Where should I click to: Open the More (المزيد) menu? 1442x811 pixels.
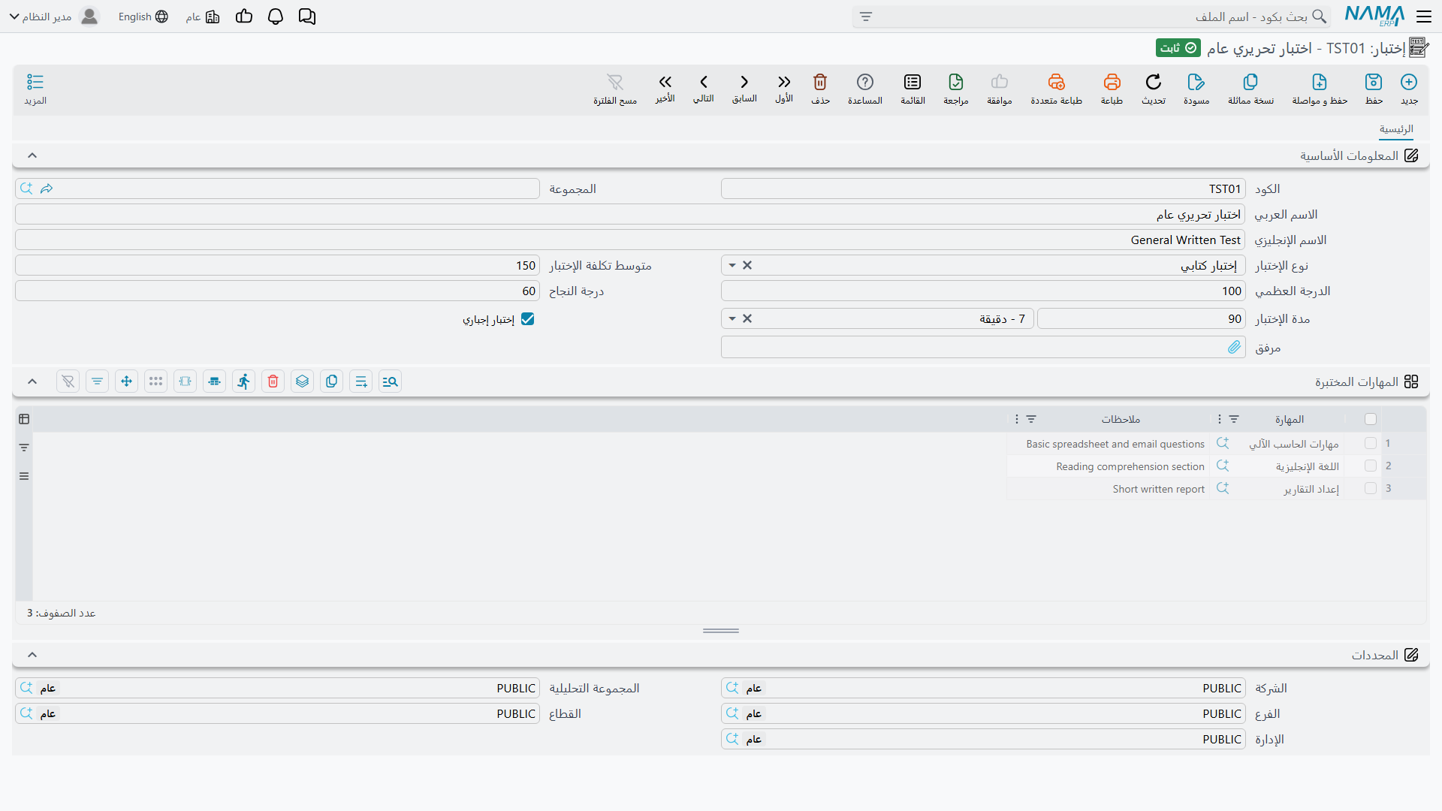click(x=35, y=89)
